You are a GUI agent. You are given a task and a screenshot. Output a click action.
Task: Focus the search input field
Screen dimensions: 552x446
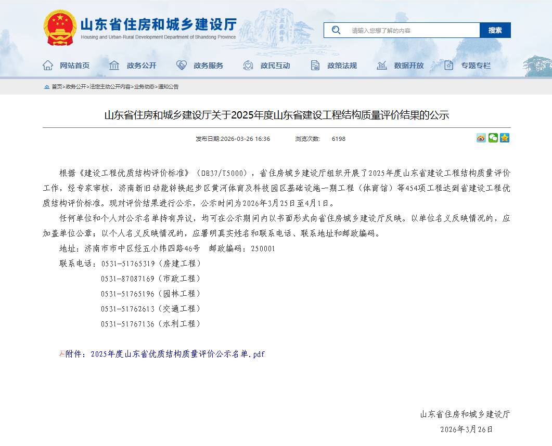click(411, 30)
